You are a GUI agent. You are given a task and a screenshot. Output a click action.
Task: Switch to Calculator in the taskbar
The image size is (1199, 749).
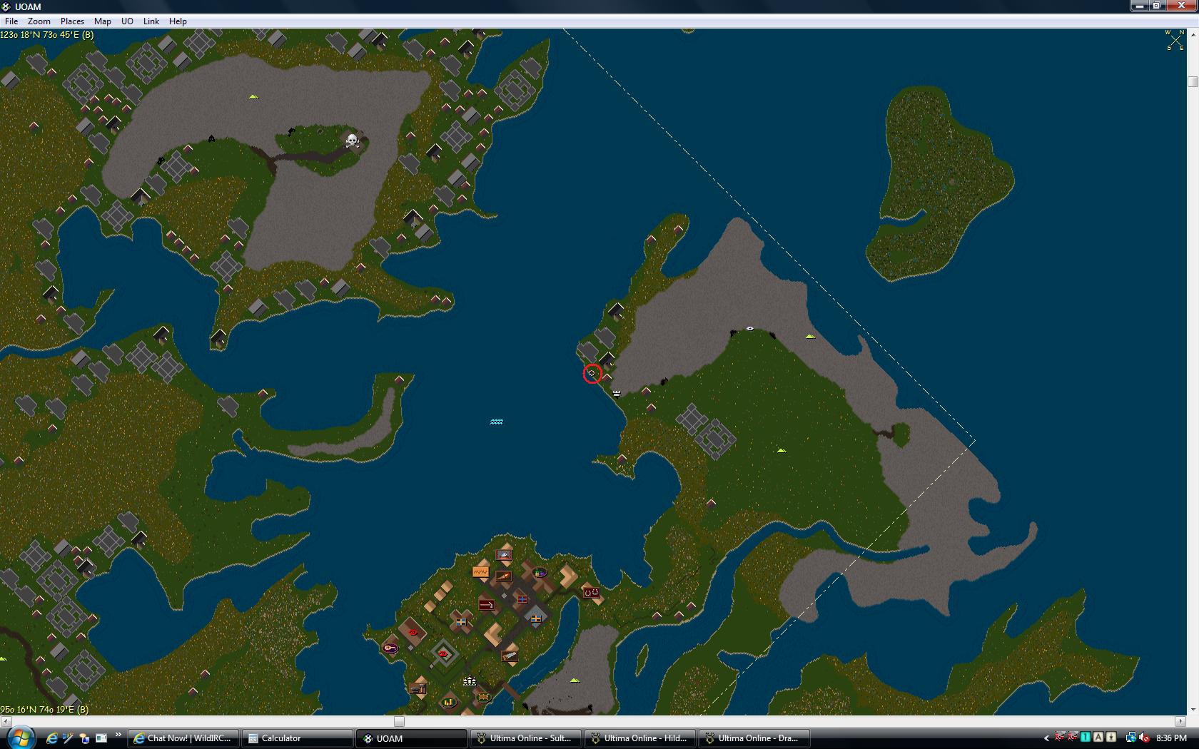click(x=281, y=738)
